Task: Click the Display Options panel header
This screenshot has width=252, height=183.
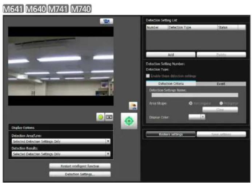Action: click(x=61, y=127)
